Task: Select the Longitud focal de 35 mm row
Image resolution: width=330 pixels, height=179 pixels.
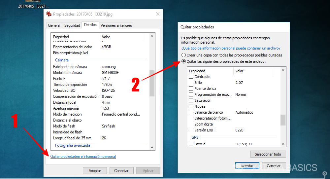Action: [x=100, y=138]
